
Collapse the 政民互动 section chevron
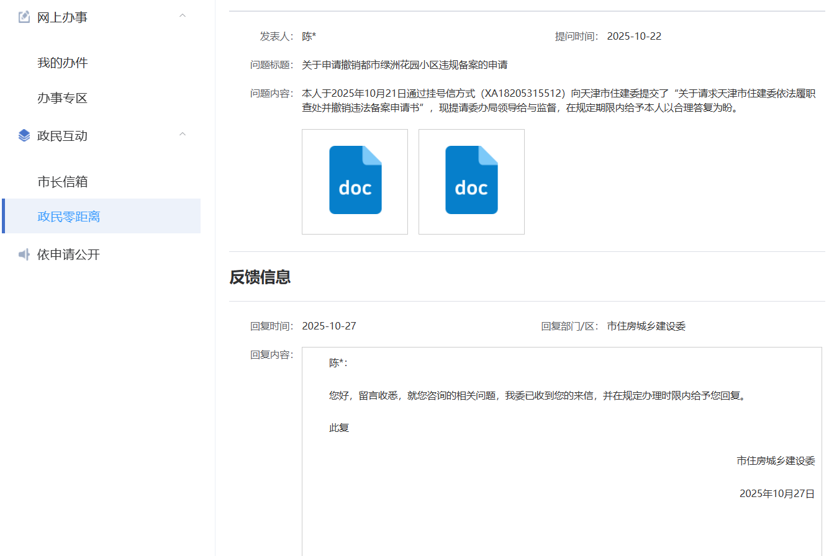[x=183, y=134]
